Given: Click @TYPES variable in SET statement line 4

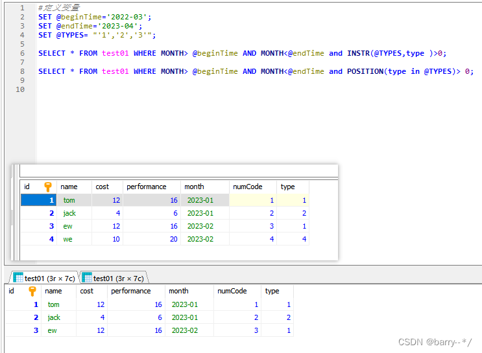Looking at the screenshot, I should coord(70,35).
